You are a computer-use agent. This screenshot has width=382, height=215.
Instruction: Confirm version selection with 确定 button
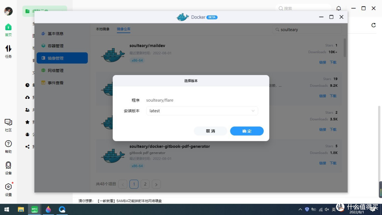[x=247, y=131]
